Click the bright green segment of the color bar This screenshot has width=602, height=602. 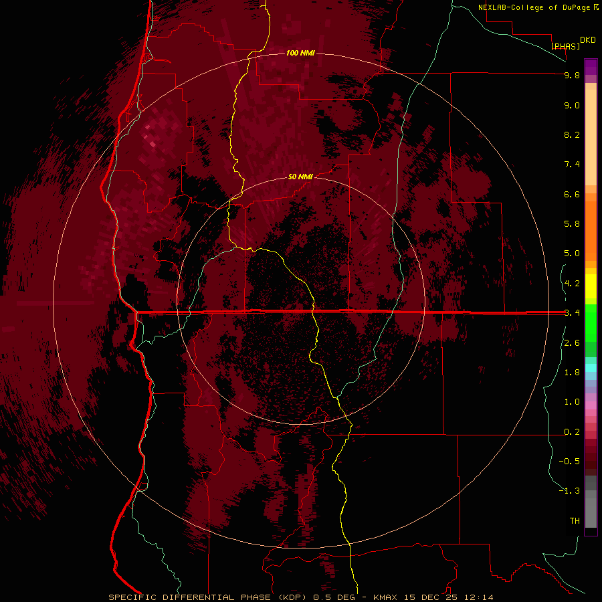pyautogui.click(x=591, y=322)
